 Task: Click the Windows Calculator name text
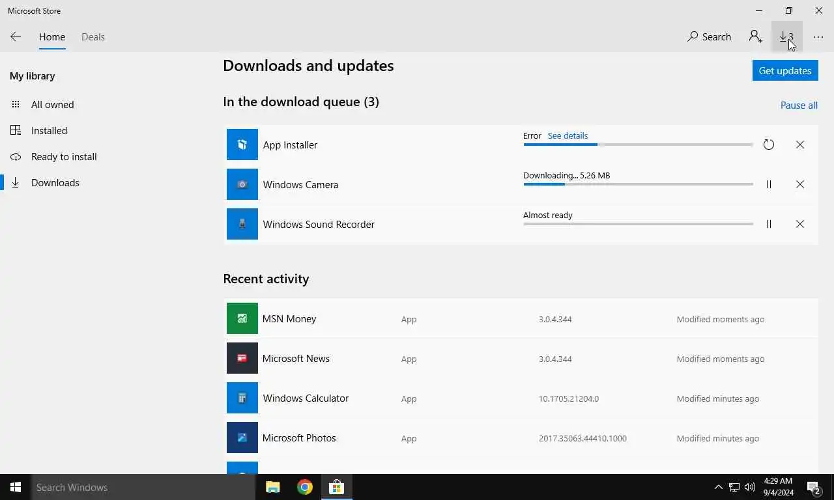(306, 398)
